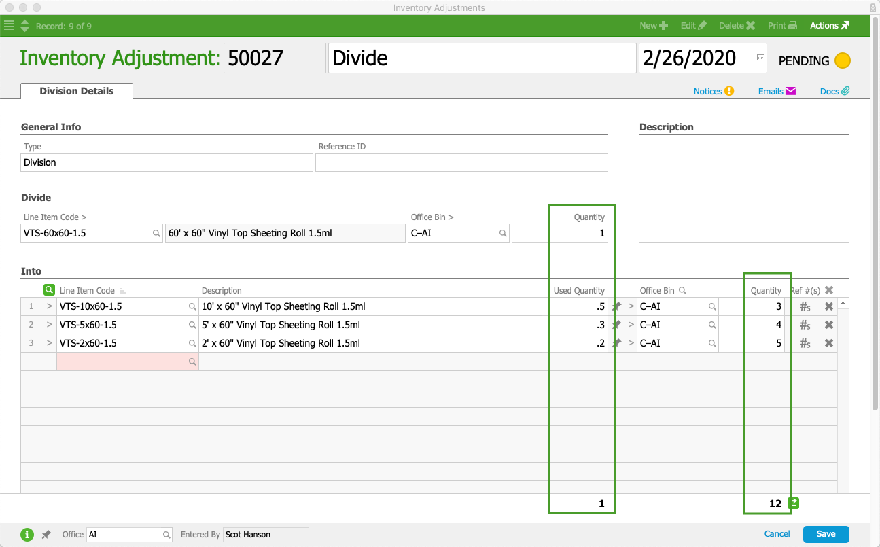Click the Save button

pyautogui.click(x=826, y=534)
